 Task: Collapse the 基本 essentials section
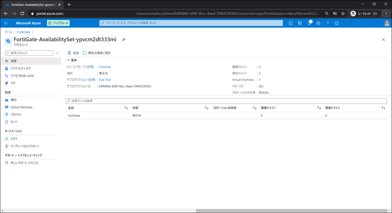coord(72,60)
